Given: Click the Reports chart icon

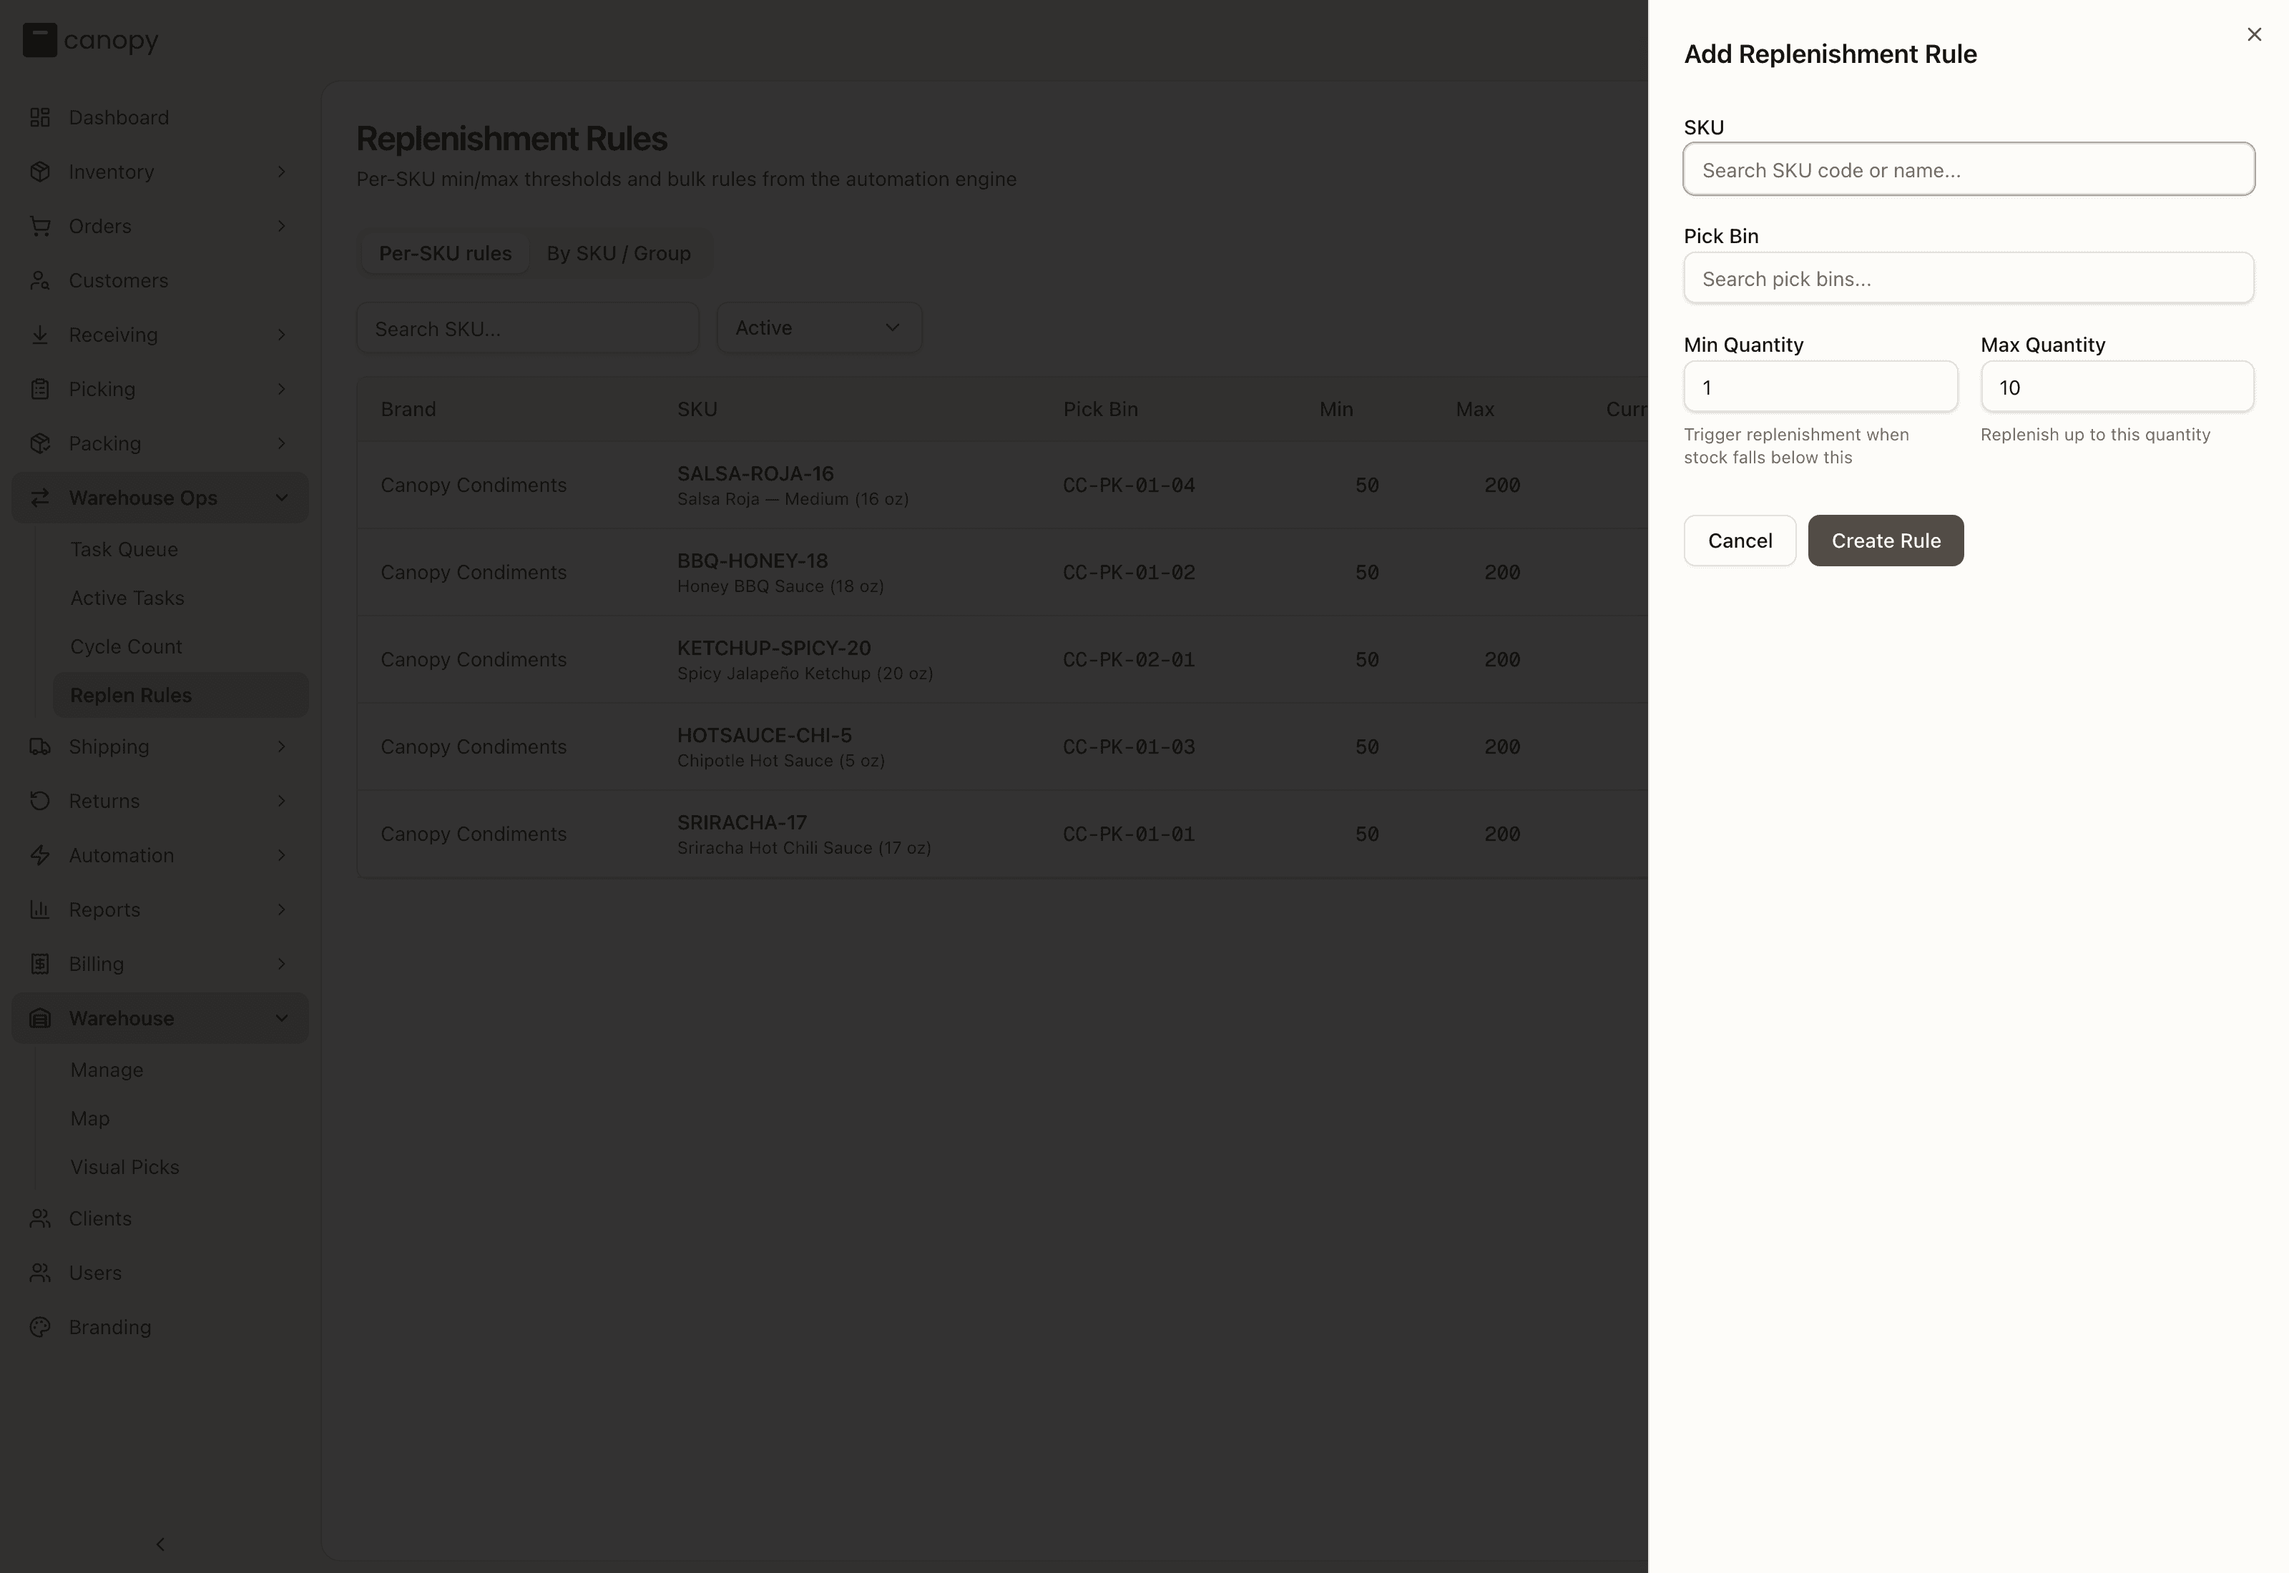Looking at the screenshot, I should (x=39, y=909).
